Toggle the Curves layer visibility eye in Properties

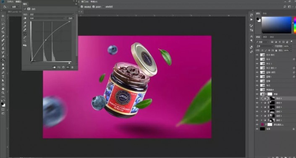[x=68, y=67]
